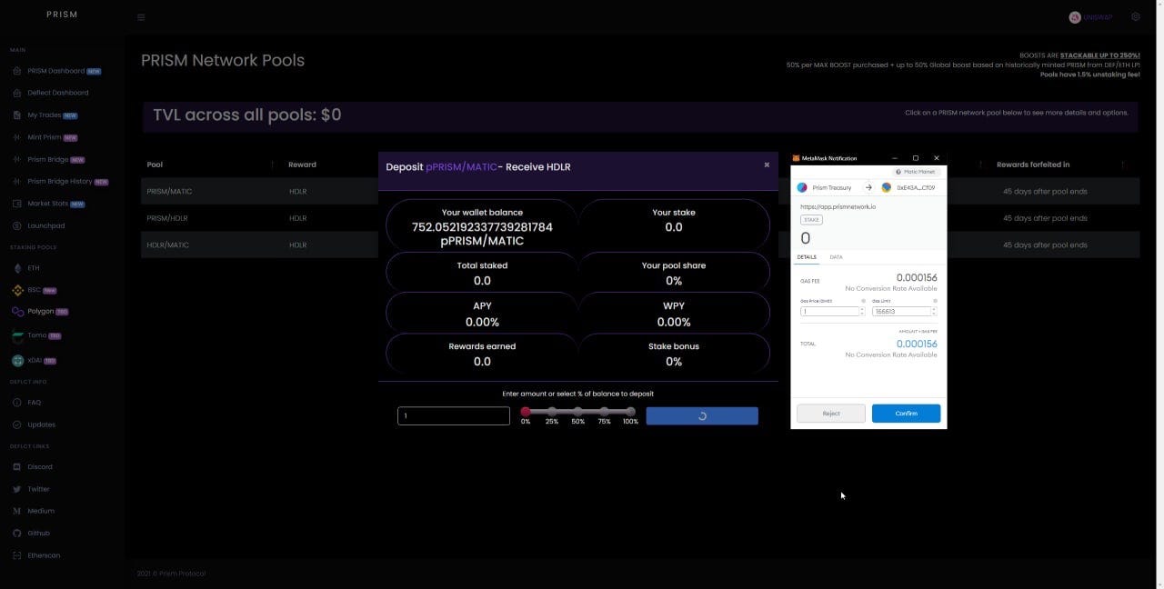The width and height of the screenshot is (1164, 589).
Task: Open the FAQ icon in the sidebar
Action: click(x=17, y=403)
